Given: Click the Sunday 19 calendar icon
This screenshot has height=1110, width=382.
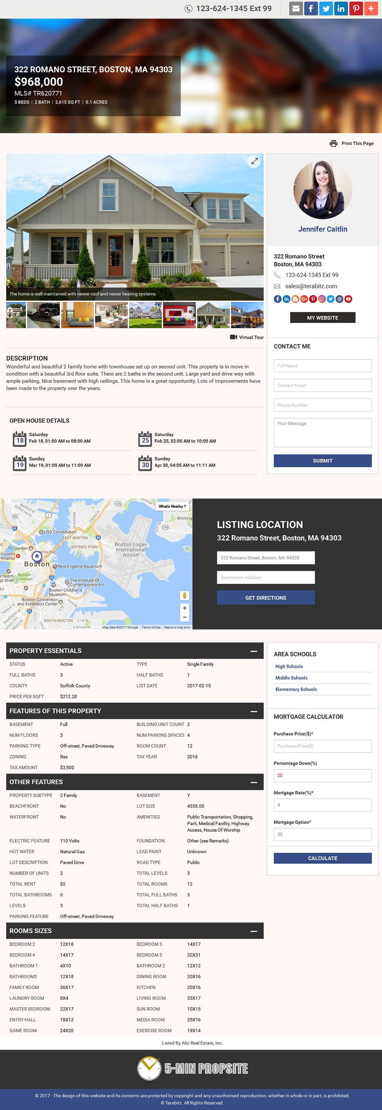Looking at the screenshot, I should pos(20,463).
